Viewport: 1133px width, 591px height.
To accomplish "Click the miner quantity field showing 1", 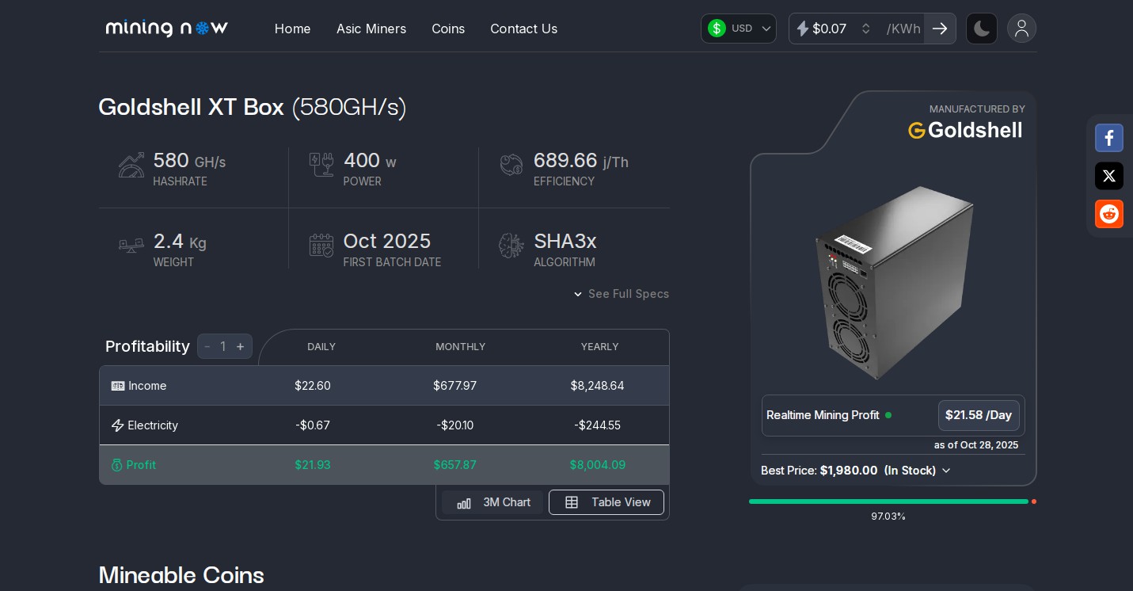I will 223,346.
